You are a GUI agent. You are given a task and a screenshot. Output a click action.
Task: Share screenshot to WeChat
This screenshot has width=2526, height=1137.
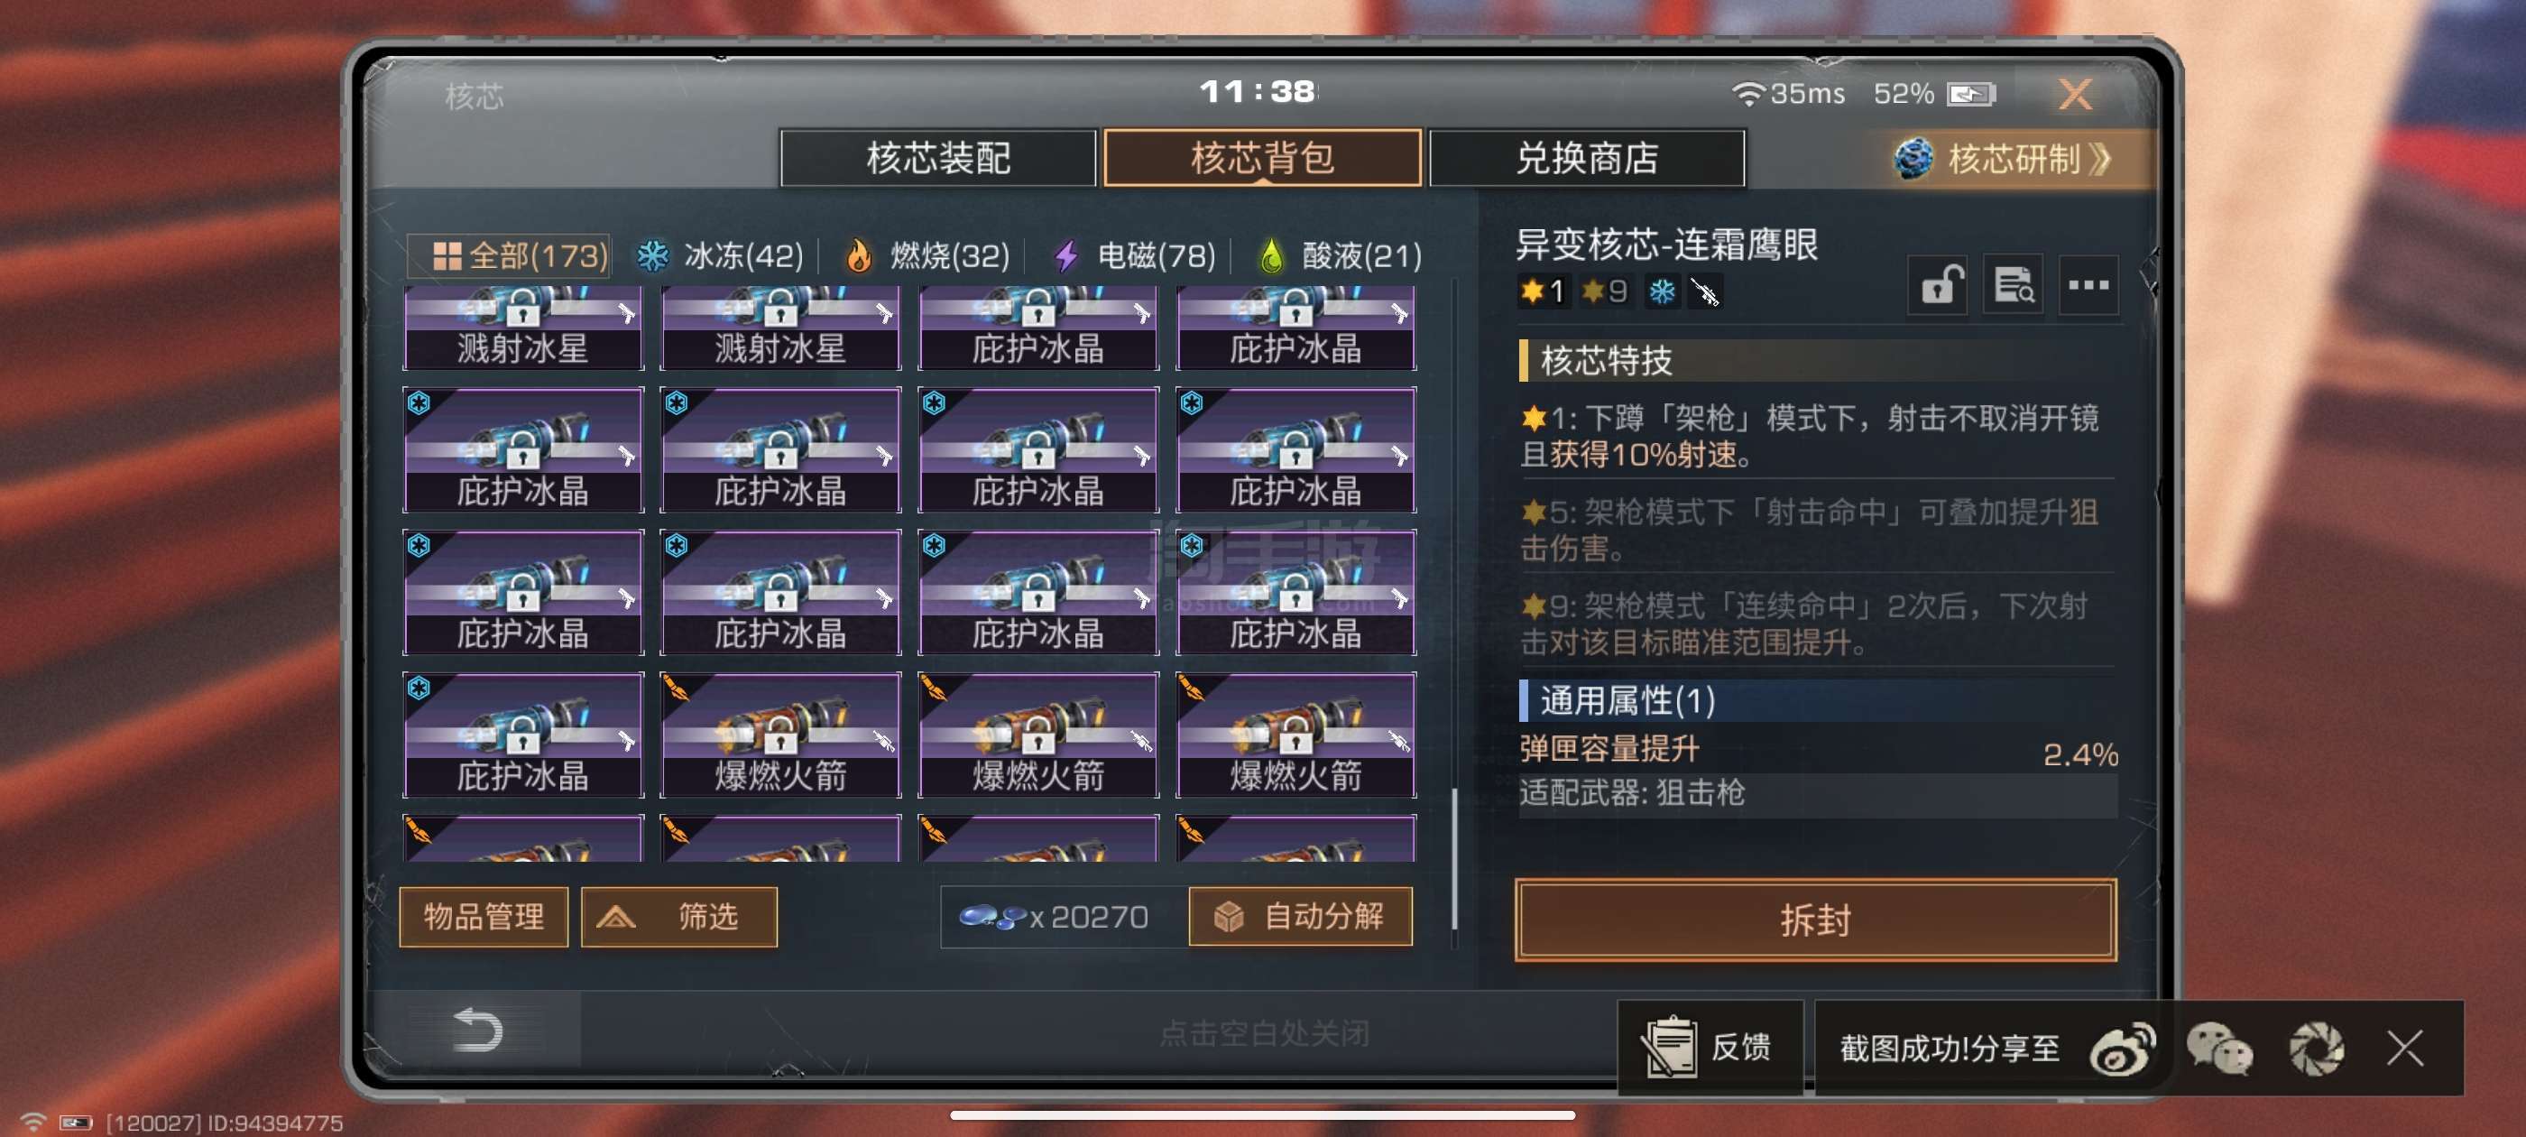[x=2219, y=1048]
